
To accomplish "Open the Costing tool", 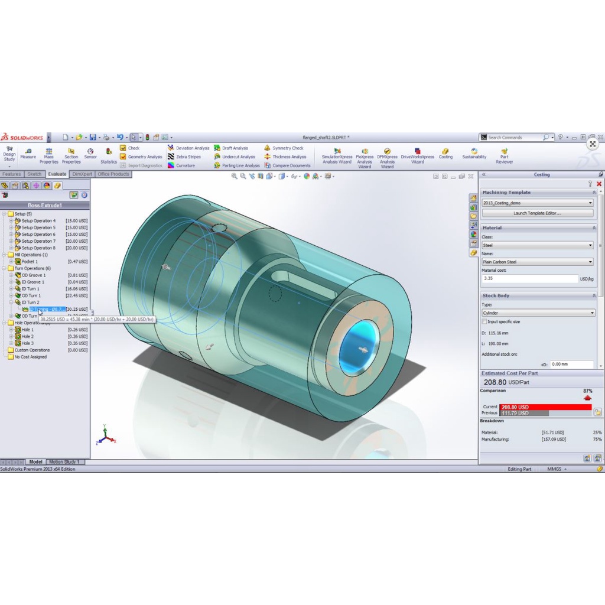I will click(445, 154).
